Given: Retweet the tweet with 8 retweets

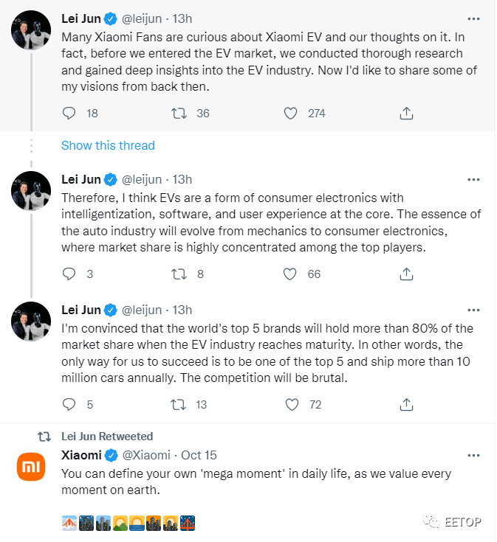Looking at the screenshot, I should [x=179, y=274].
